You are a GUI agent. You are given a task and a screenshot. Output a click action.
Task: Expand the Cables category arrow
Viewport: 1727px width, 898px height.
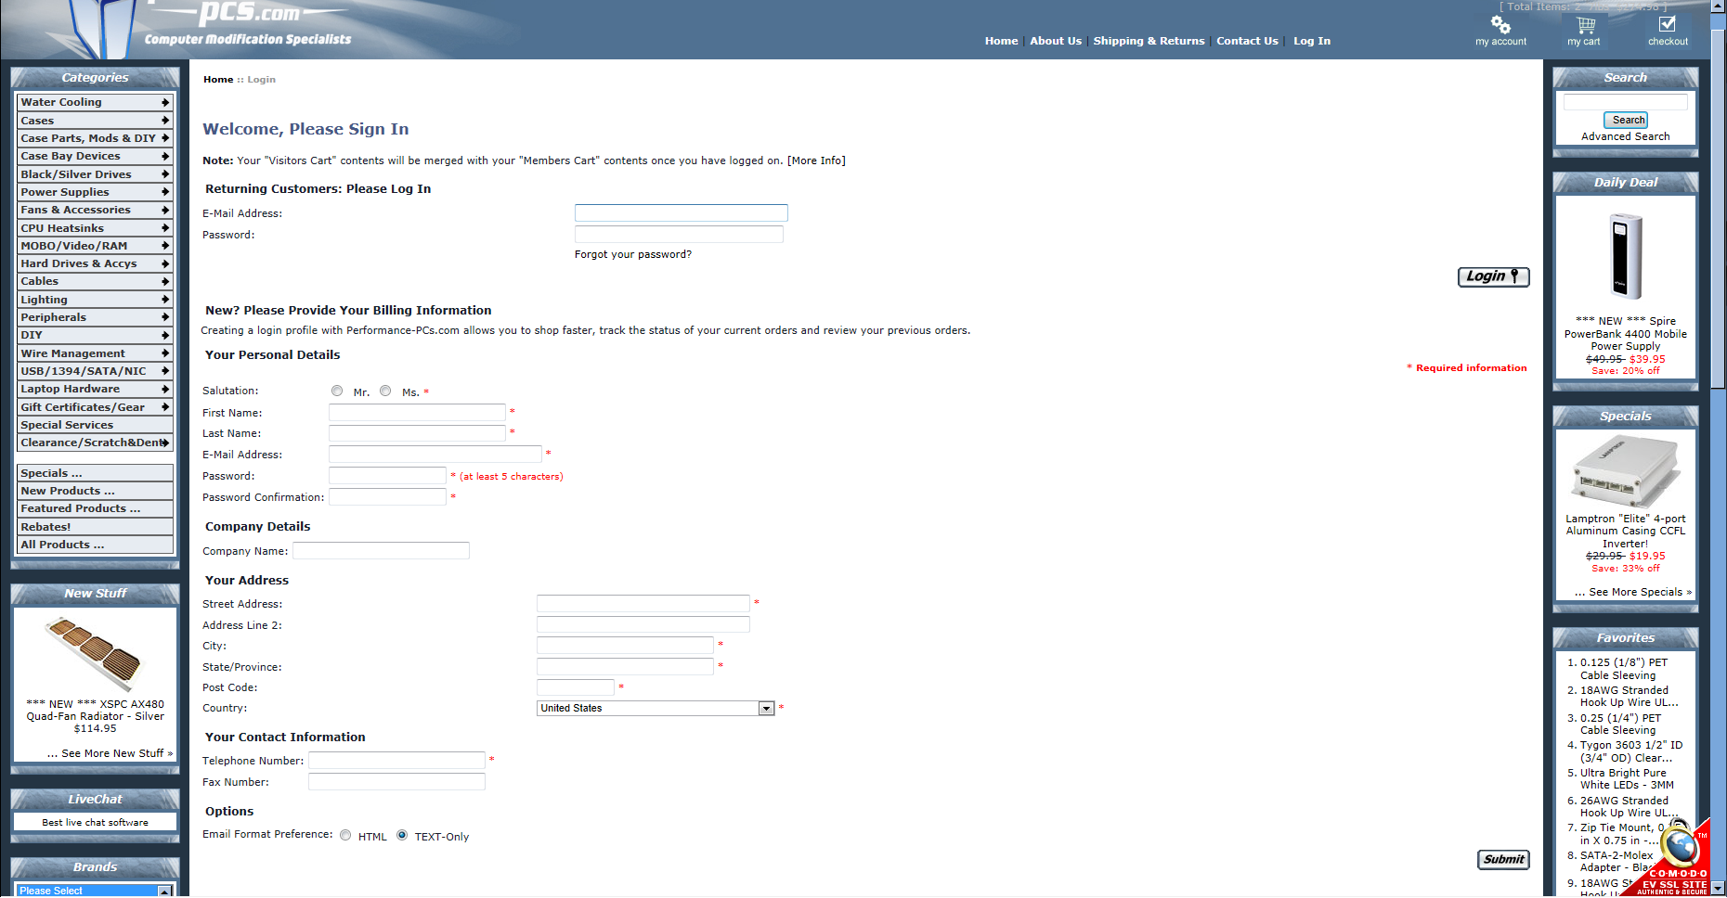point(165,281)
